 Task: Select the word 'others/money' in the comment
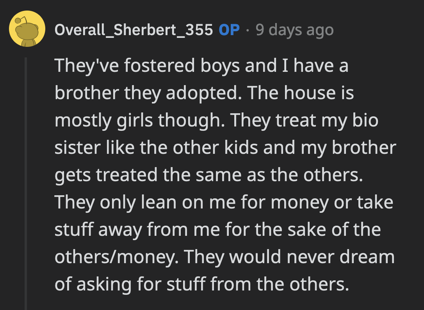(x=112, y=257)
